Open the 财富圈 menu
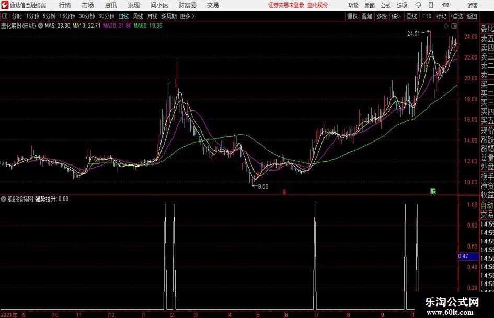The width and height of the screenshot is (494, 318). click(187, 5)
